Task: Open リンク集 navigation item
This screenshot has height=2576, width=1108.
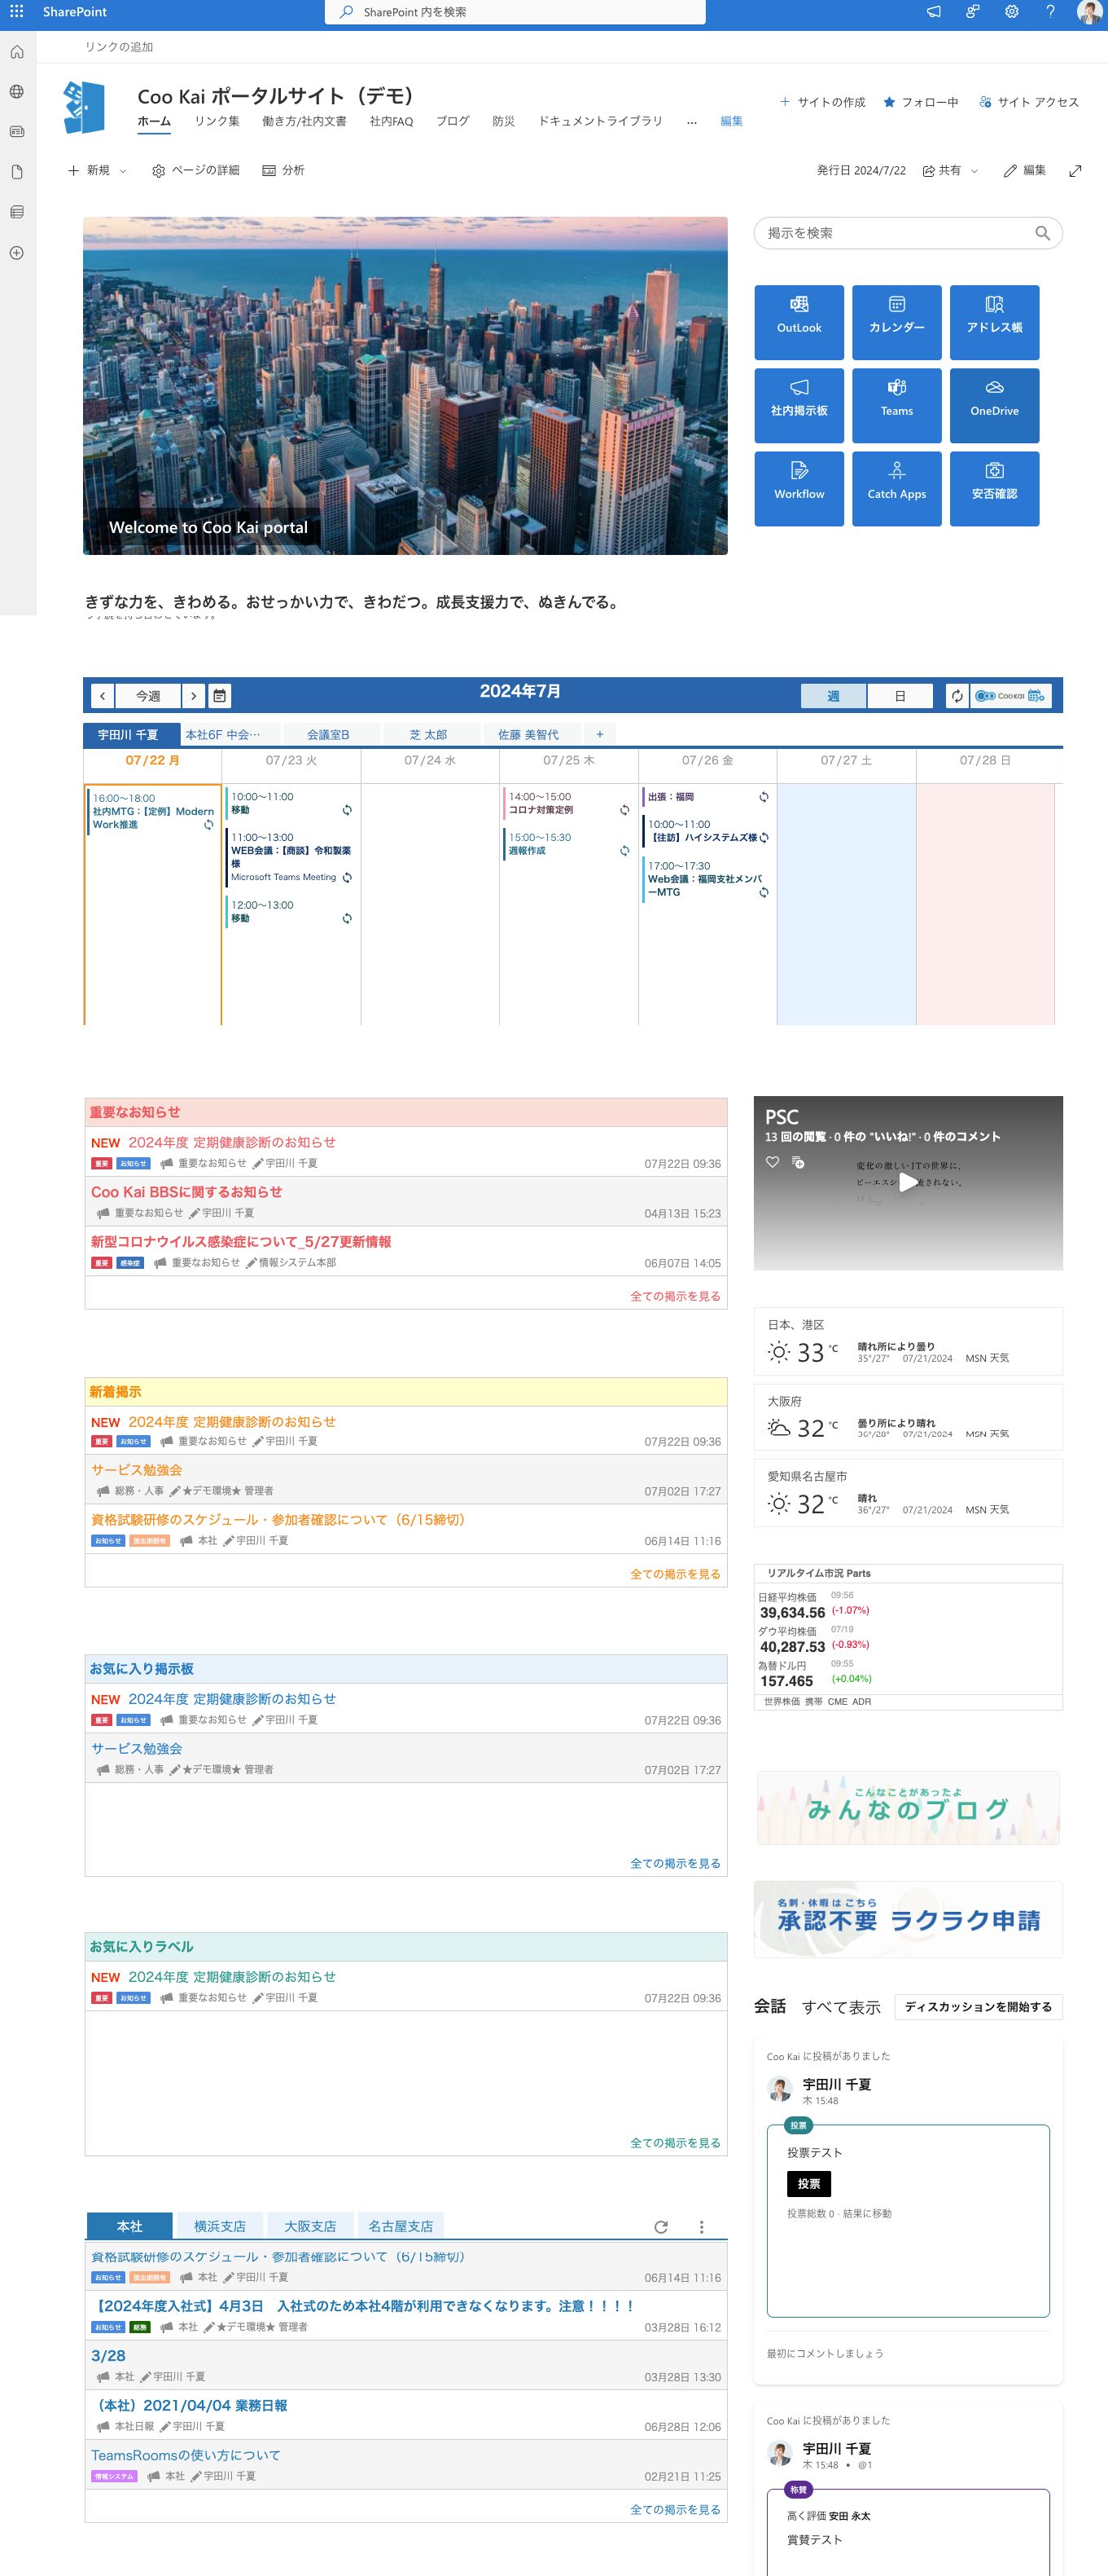Action: click(x=217, y=121)
